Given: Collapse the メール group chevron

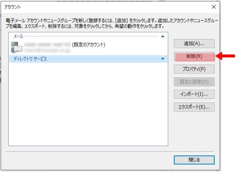Looking at the screenshot, I should (x=163, y=37).
